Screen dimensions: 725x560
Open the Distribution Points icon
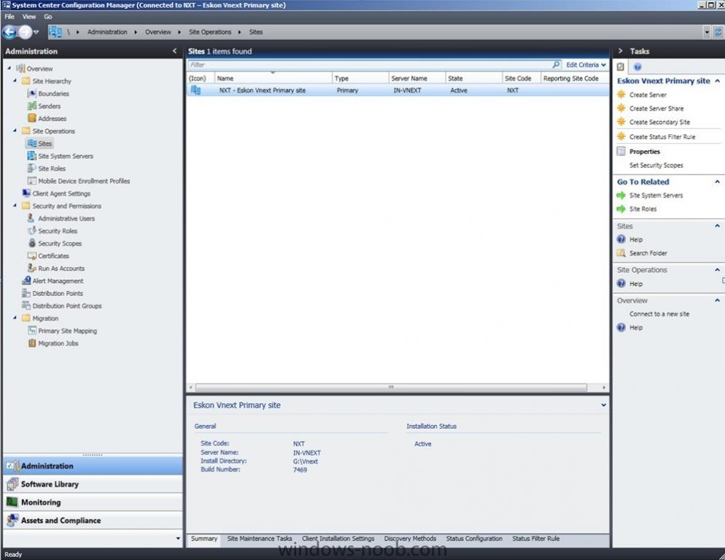coord(26,293)
